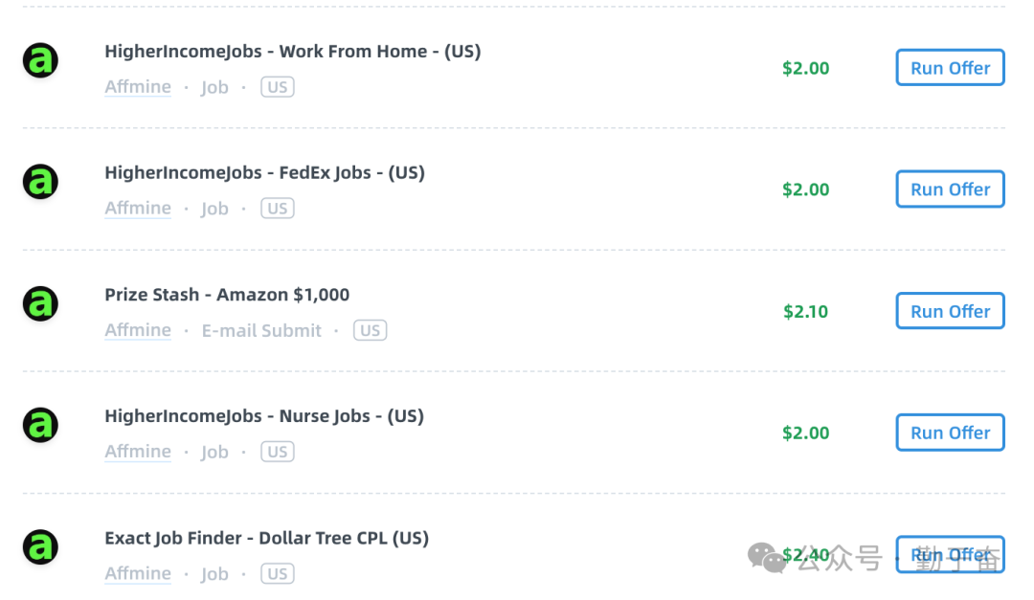Click Affmine logo icon beside Nurse Jobs offer

click(x=40, y=425)
